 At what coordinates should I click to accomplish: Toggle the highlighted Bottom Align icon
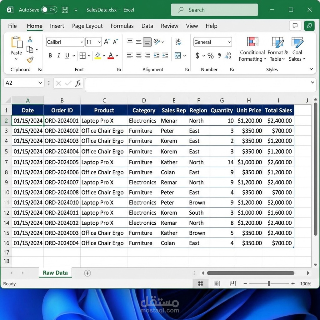(x=147, y=42)
